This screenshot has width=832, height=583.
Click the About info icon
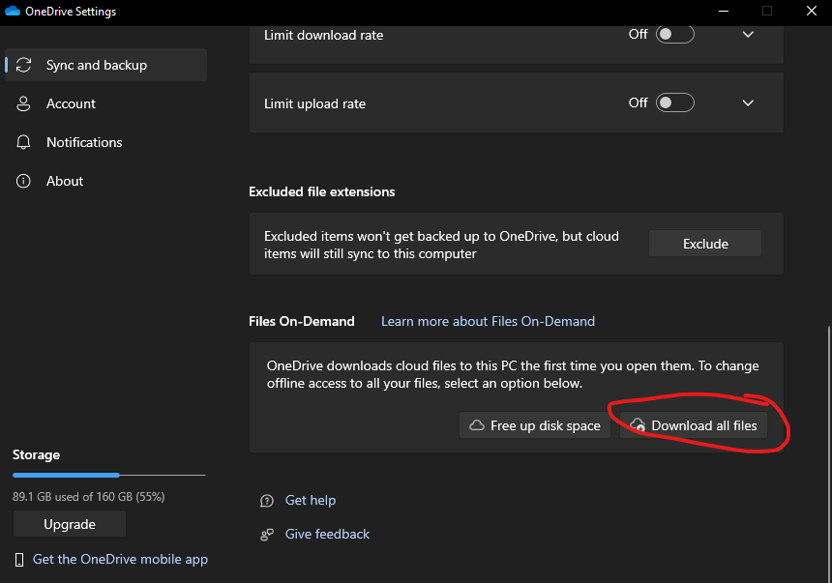coord(23,181)
